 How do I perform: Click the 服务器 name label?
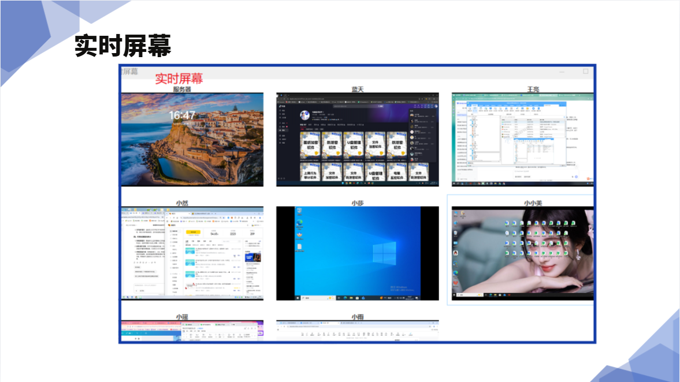coord(182,89)
